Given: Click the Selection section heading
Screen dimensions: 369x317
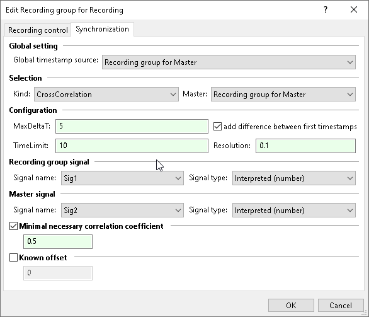Looking at the screenshot, I should coord(25,78).
